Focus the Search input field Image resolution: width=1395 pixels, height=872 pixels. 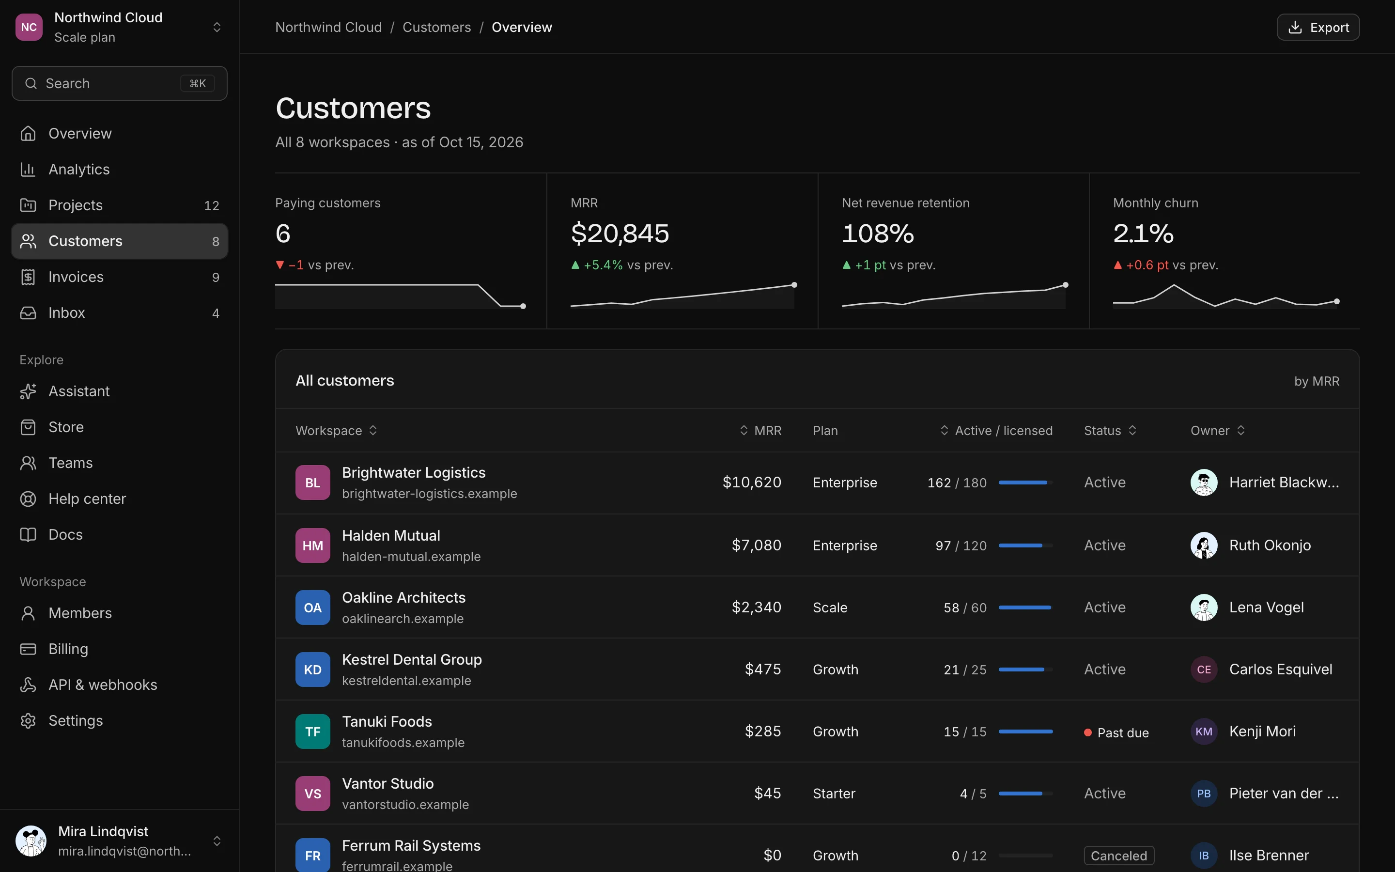pos(119,83)
